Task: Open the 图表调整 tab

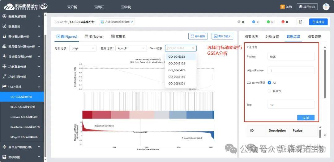Action: click(x=314, y=36)
